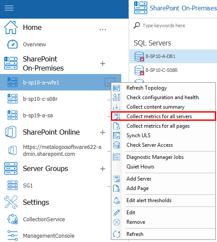This screenshot has height=242, width=217.
Task: Choose Refresh at menu bottom
Action: (163, 234)
